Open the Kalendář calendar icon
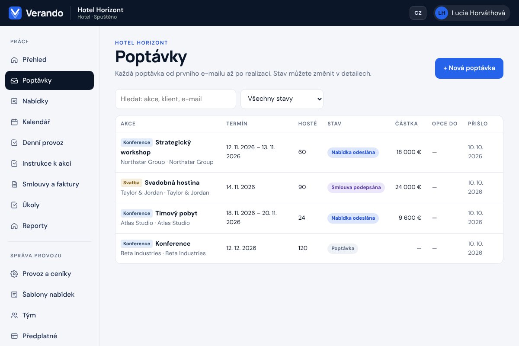 click(x=14, y=122)
